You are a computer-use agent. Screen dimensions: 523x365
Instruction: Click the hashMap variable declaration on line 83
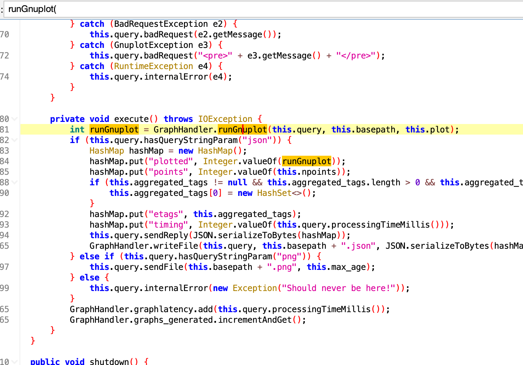coord(146,150)
